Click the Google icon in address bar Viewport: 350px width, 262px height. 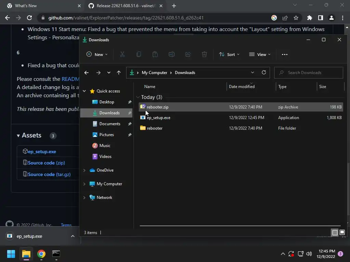point(274,18)
